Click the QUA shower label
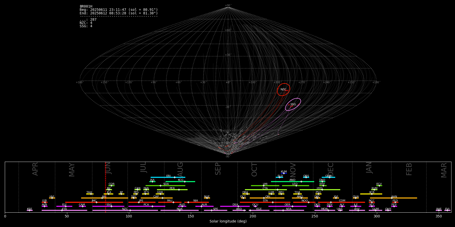 coord(356,197)
